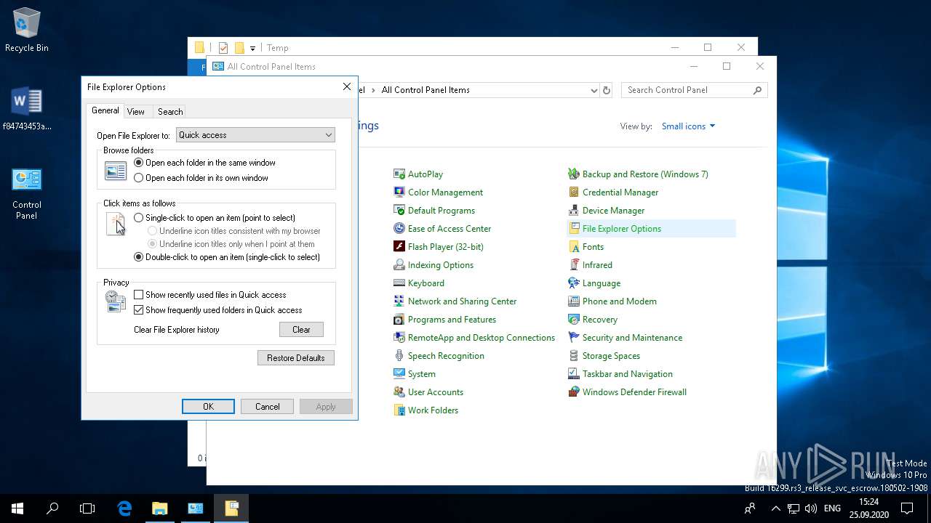Open the Windows Defender Firewall icon

[573, 392]
